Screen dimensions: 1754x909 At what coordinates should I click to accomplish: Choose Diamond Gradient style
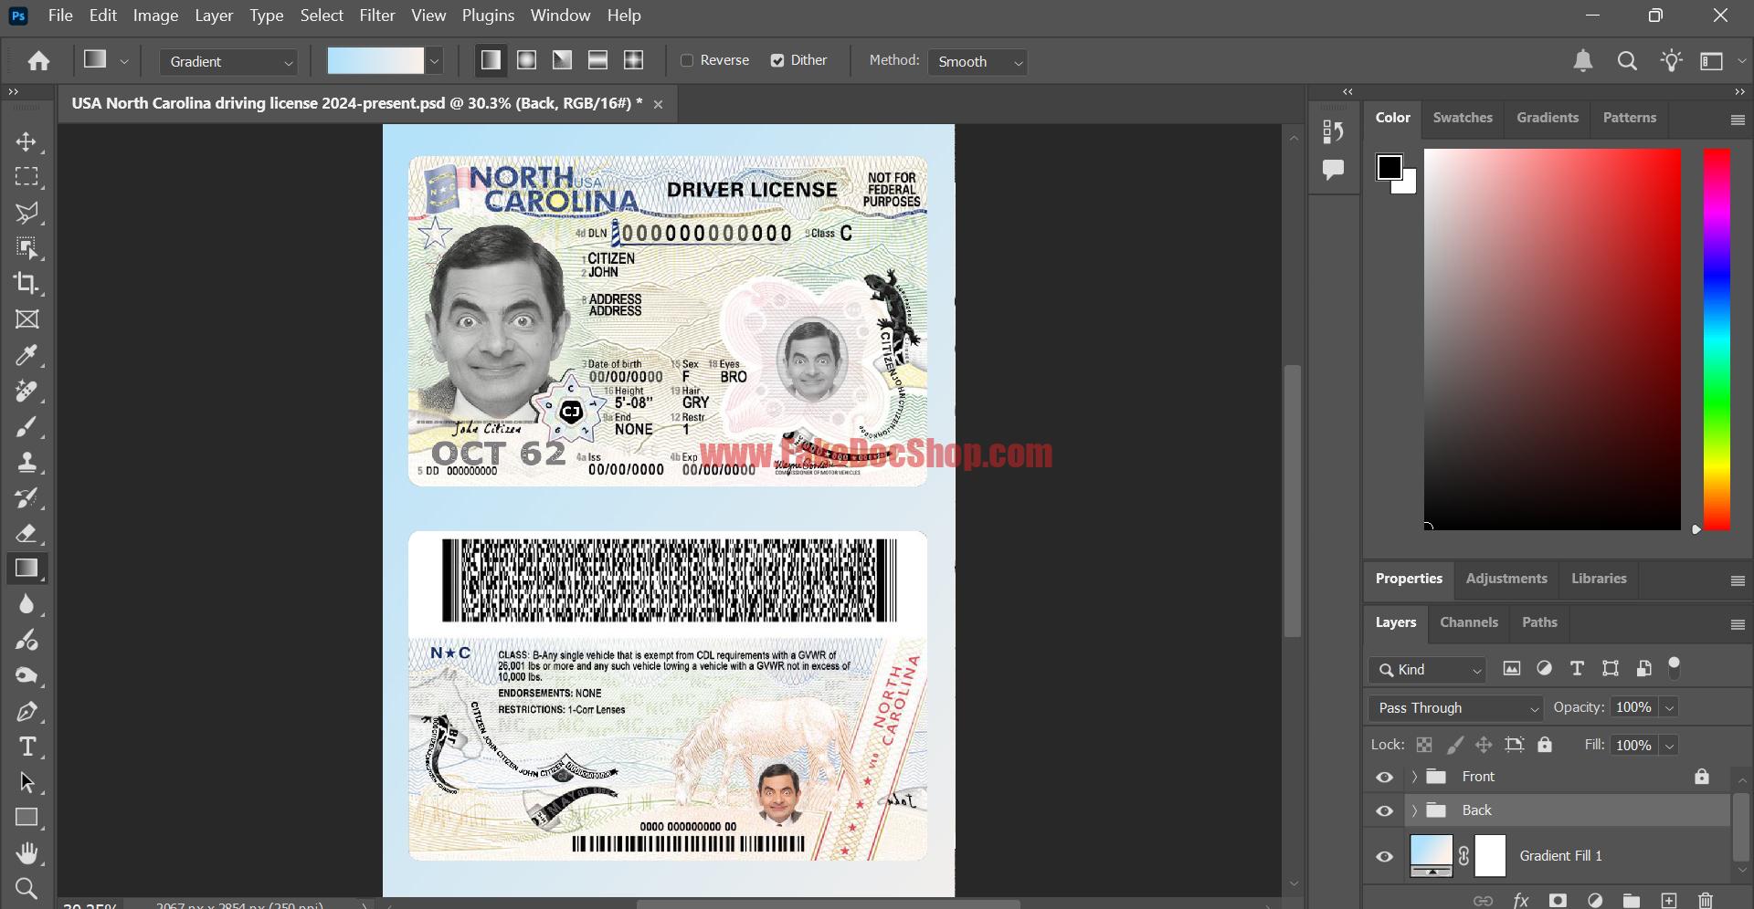point(633,60)
